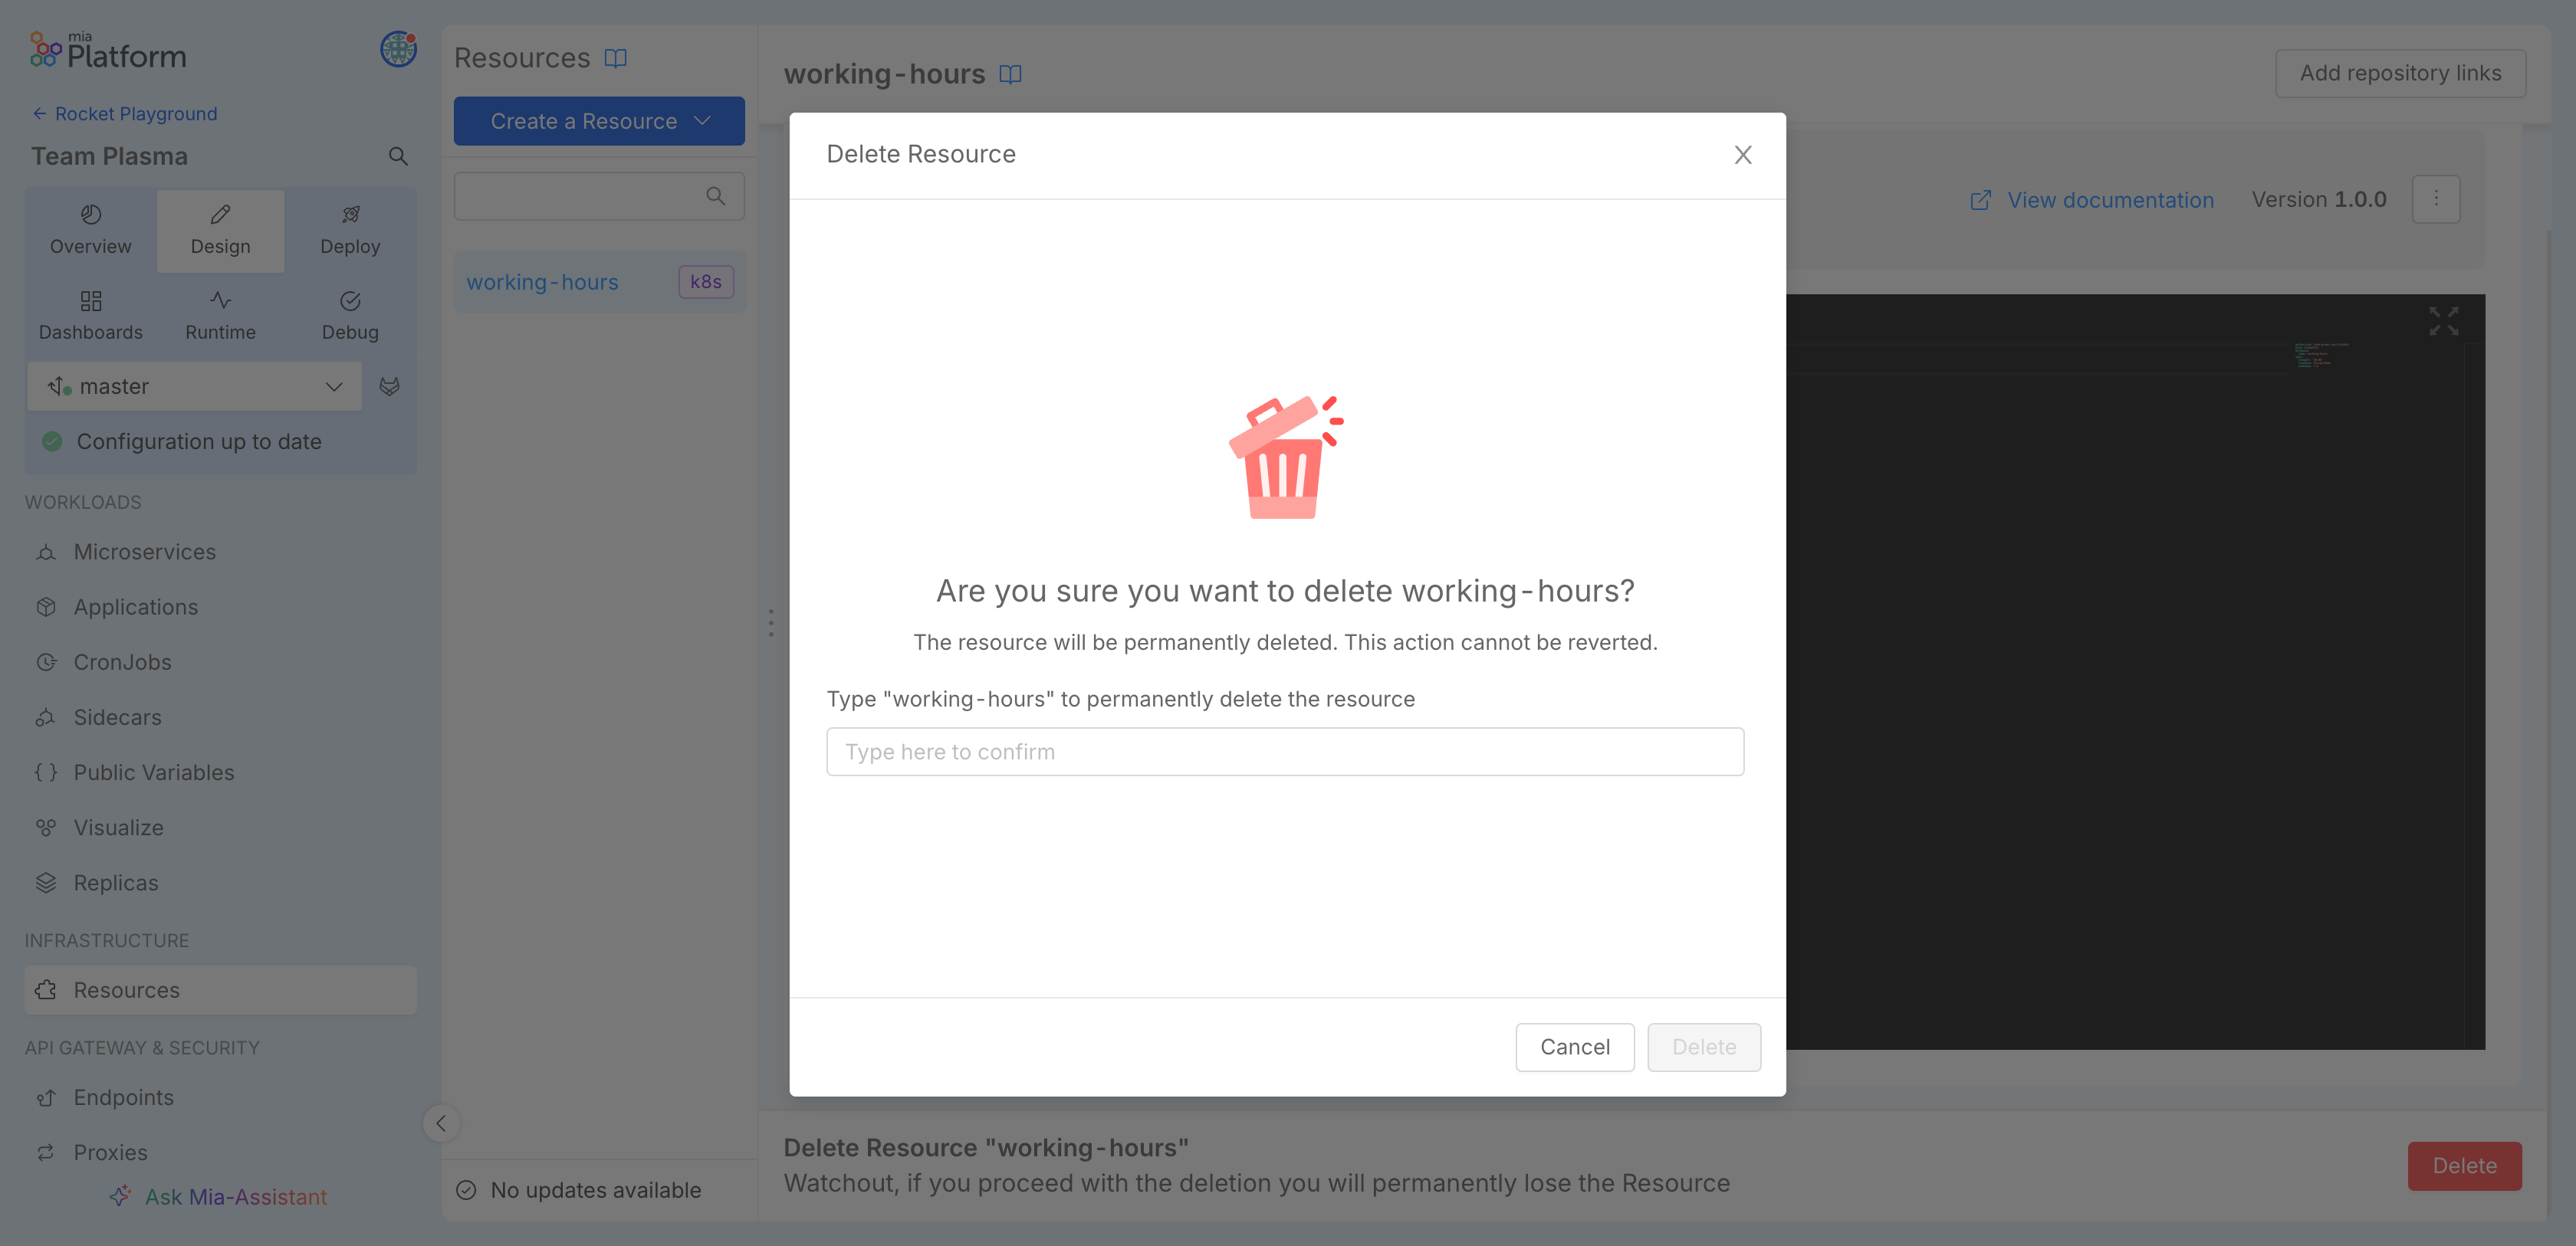Open the Proxies section
This screenshot has width=2576, height=1246.
click(x=110, y=1152)
